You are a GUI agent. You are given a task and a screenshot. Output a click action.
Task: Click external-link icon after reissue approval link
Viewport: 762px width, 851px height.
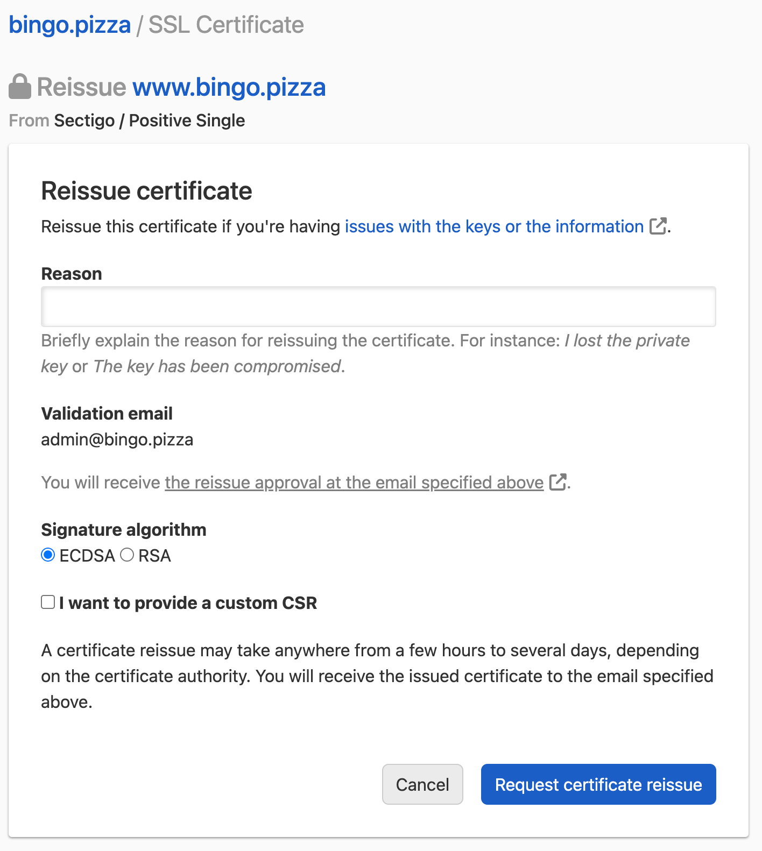(x=558, y=483)
